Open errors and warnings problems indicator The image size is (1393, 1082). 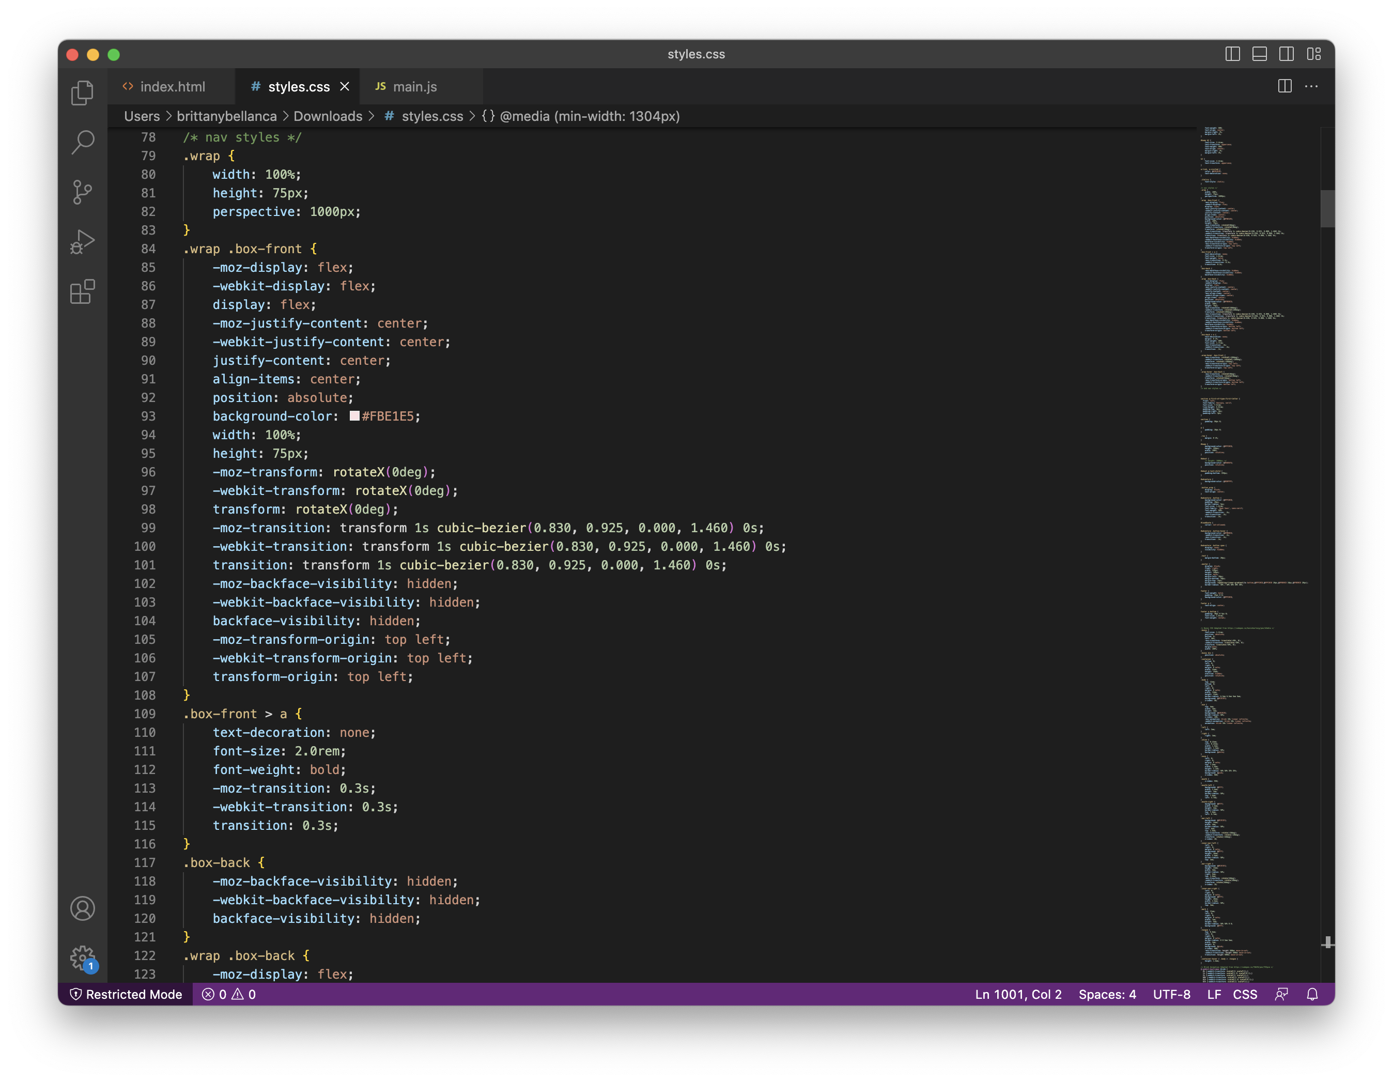(x=229, y=994)
